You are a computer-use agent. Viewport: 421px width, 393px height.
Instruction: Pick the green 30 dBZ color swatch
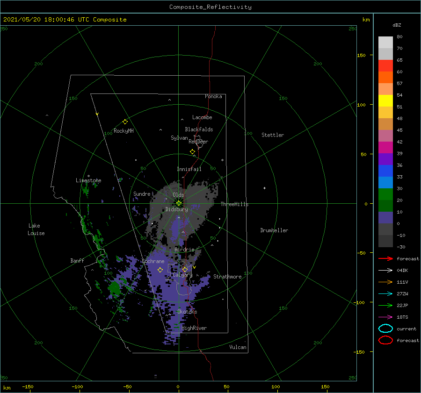point(385,194)
